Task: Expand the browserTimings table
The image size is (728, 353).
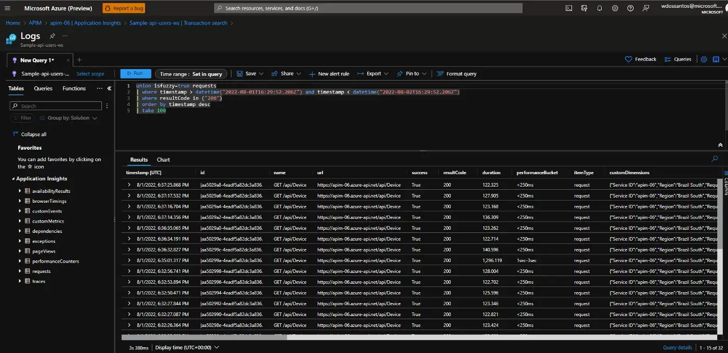Action: 20,201
